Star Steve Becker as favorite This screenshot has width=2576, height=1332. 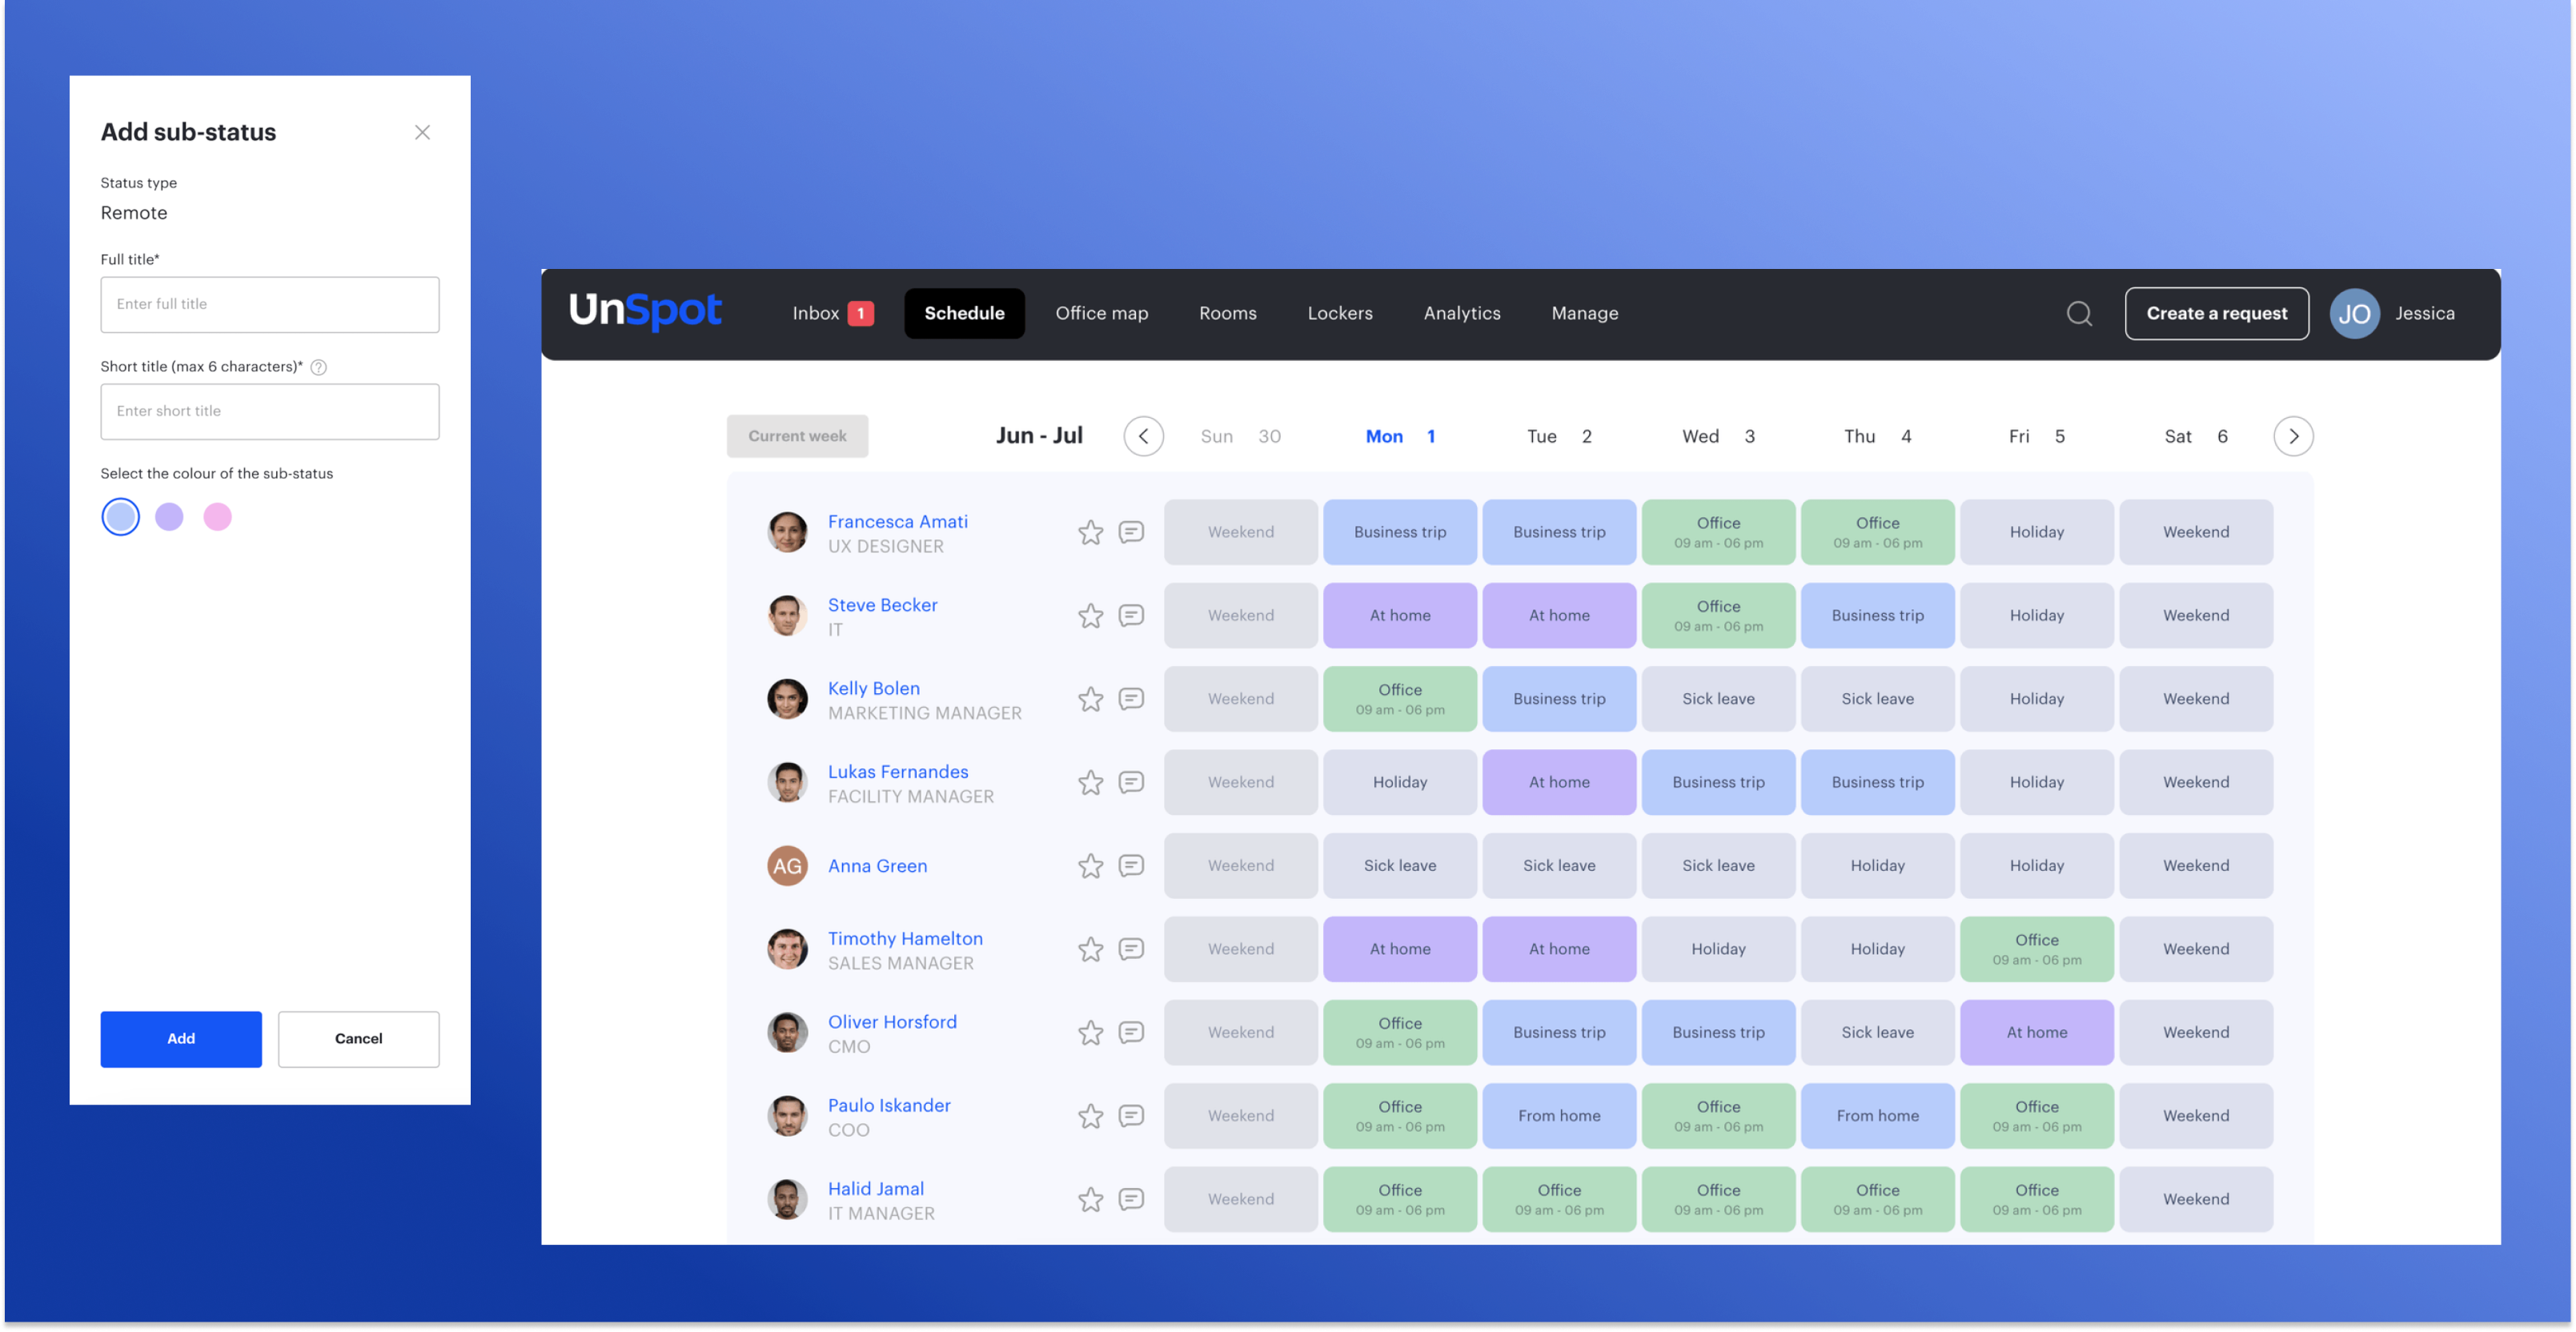point(1090,615)
